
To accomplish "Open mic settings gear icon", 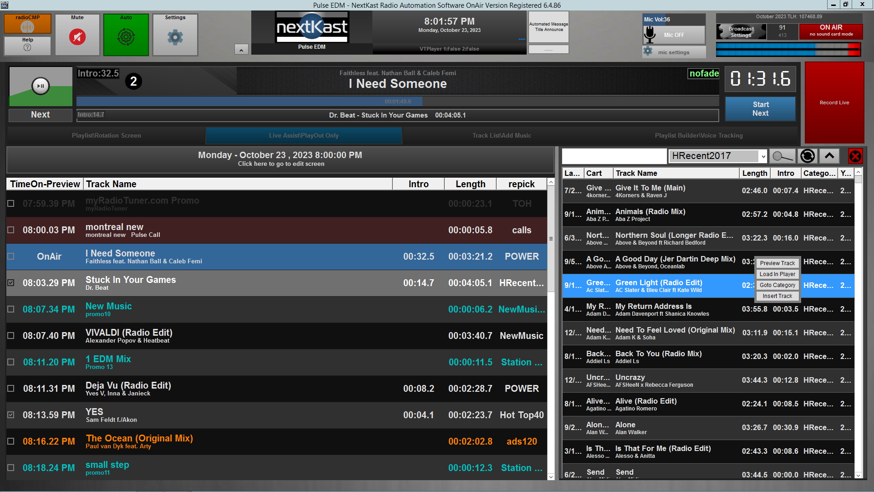I will (x=648, y=51).
